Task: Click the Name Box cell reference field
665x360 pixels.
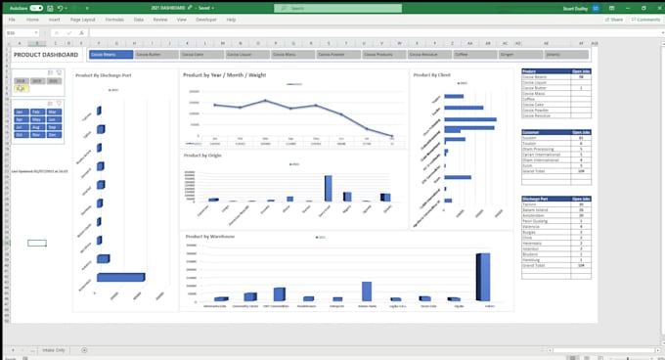Action: tap(20, 32)
